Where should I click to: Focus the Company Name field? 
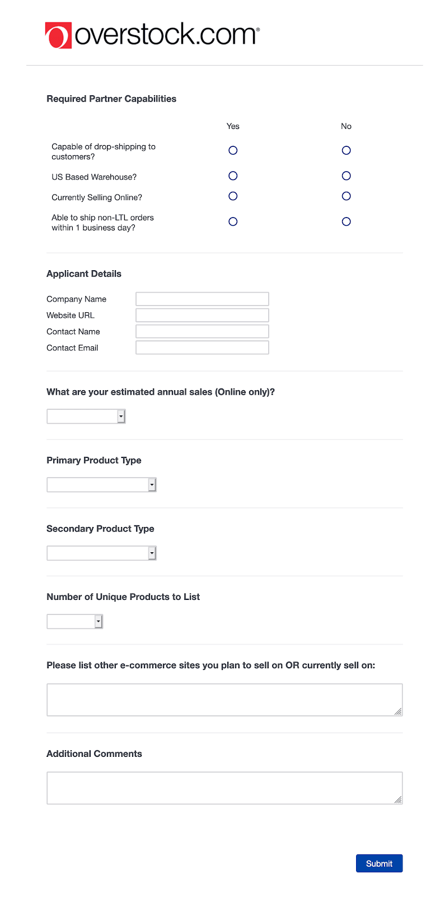202,299
